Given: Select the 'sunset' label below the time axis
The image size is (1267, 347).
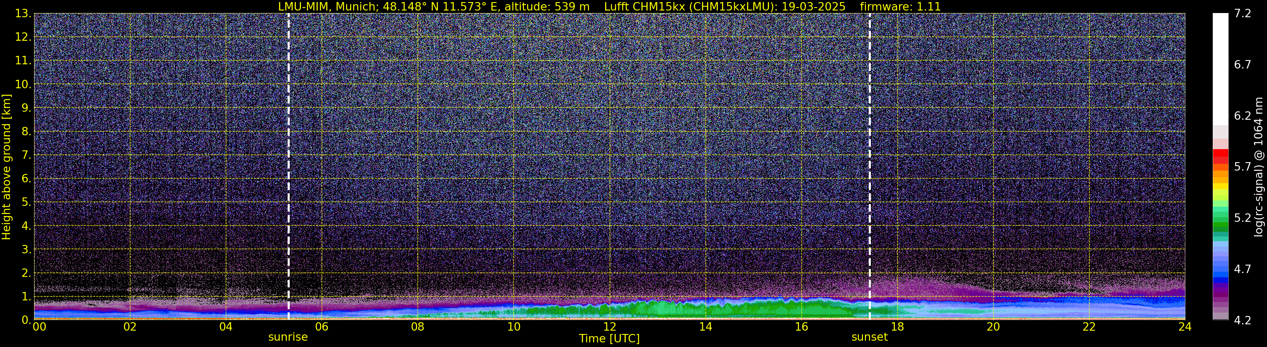Looking at the screenshot, I should point(870,337).
